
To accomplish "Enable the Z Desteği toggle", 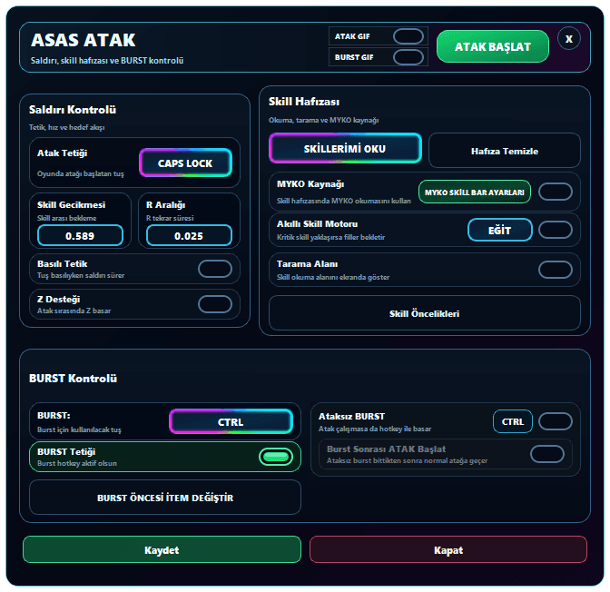I will tap(215, 304).
